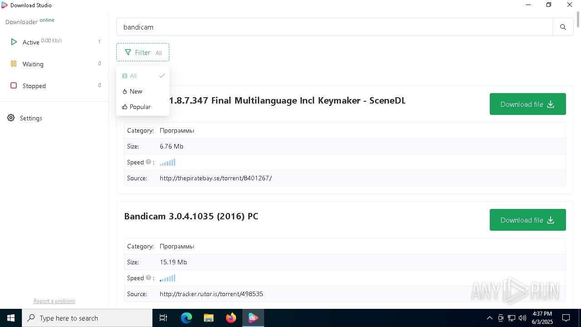This screenshot has height=327, width=581.
Task: Click the network tray icon
Action: pos(512,318)
